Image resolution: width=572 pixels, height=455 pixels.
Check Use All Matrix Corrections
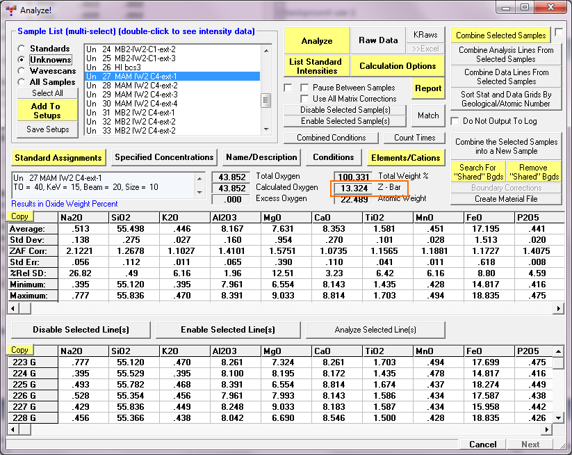[x=304, y=99]
